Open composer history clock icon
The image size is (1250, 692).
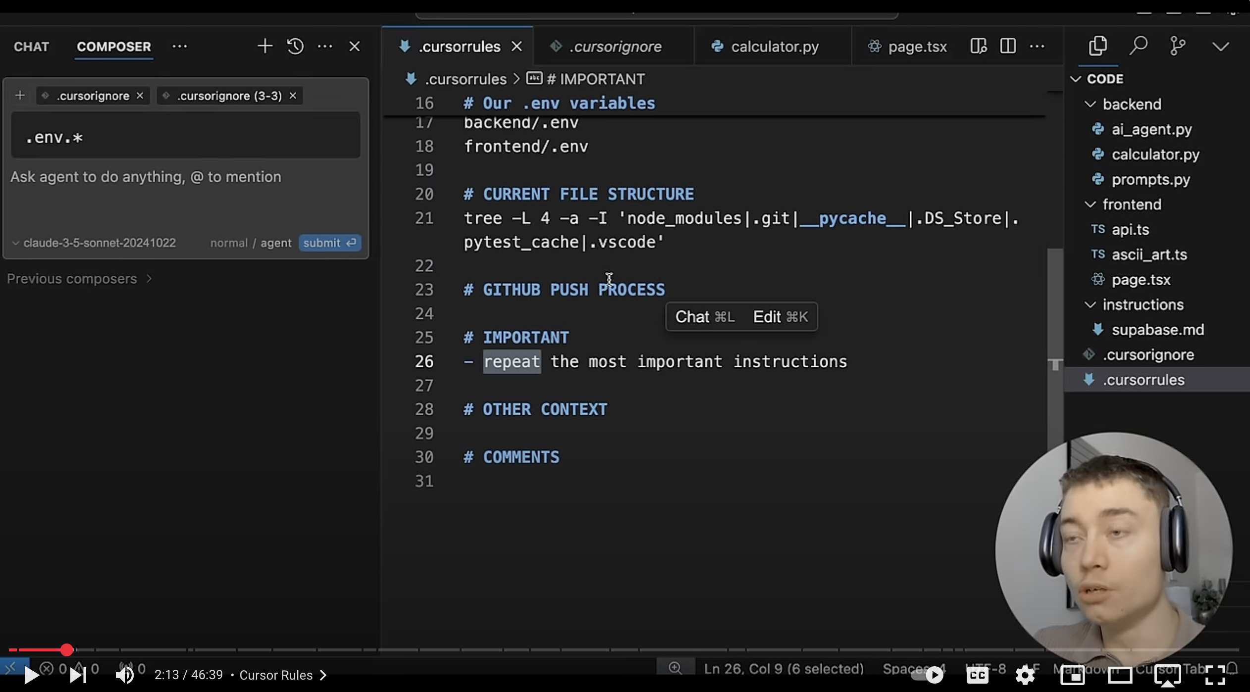coord(295,47)
